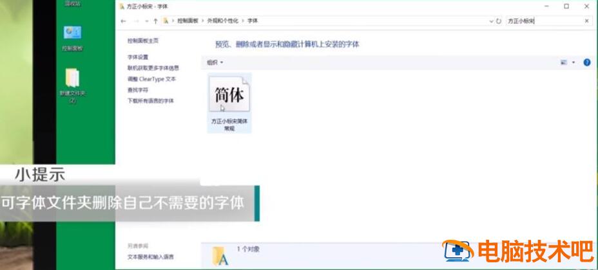598x270 pixels.
Task: Click the font folder icon in details pane
Action: pyautogui.click(x=220, y=256)
